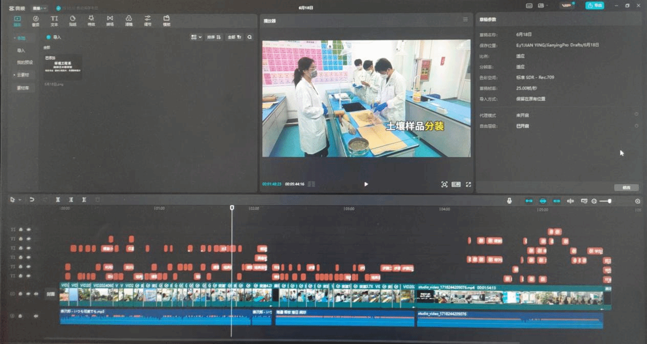Click the split clip tool icon
The height and width of the screenshot is (344, 647).
[x=58, y=200]
